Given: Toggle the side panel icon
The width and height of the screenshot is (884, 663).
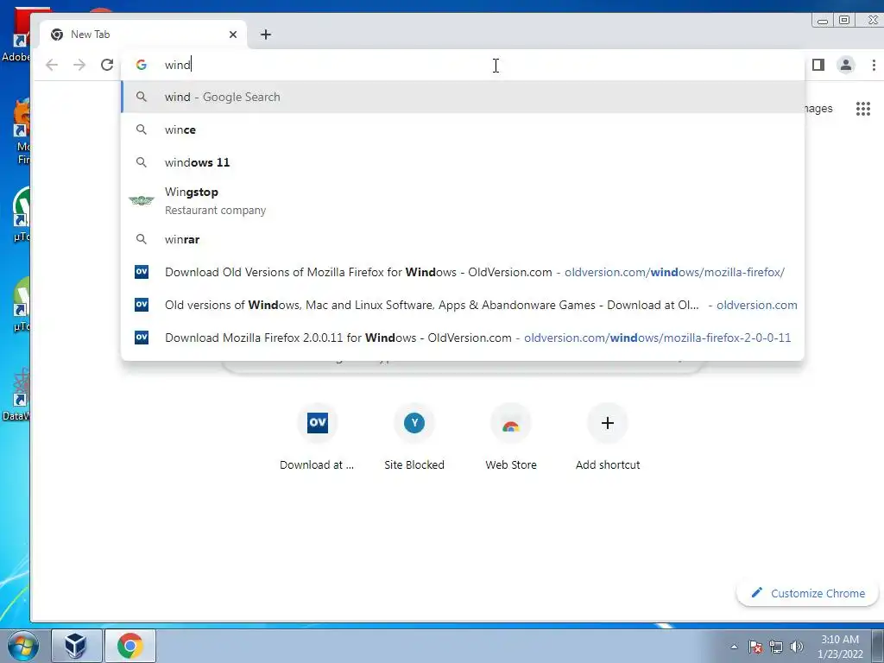Looking at the screenshot, I should click(818, 65).
